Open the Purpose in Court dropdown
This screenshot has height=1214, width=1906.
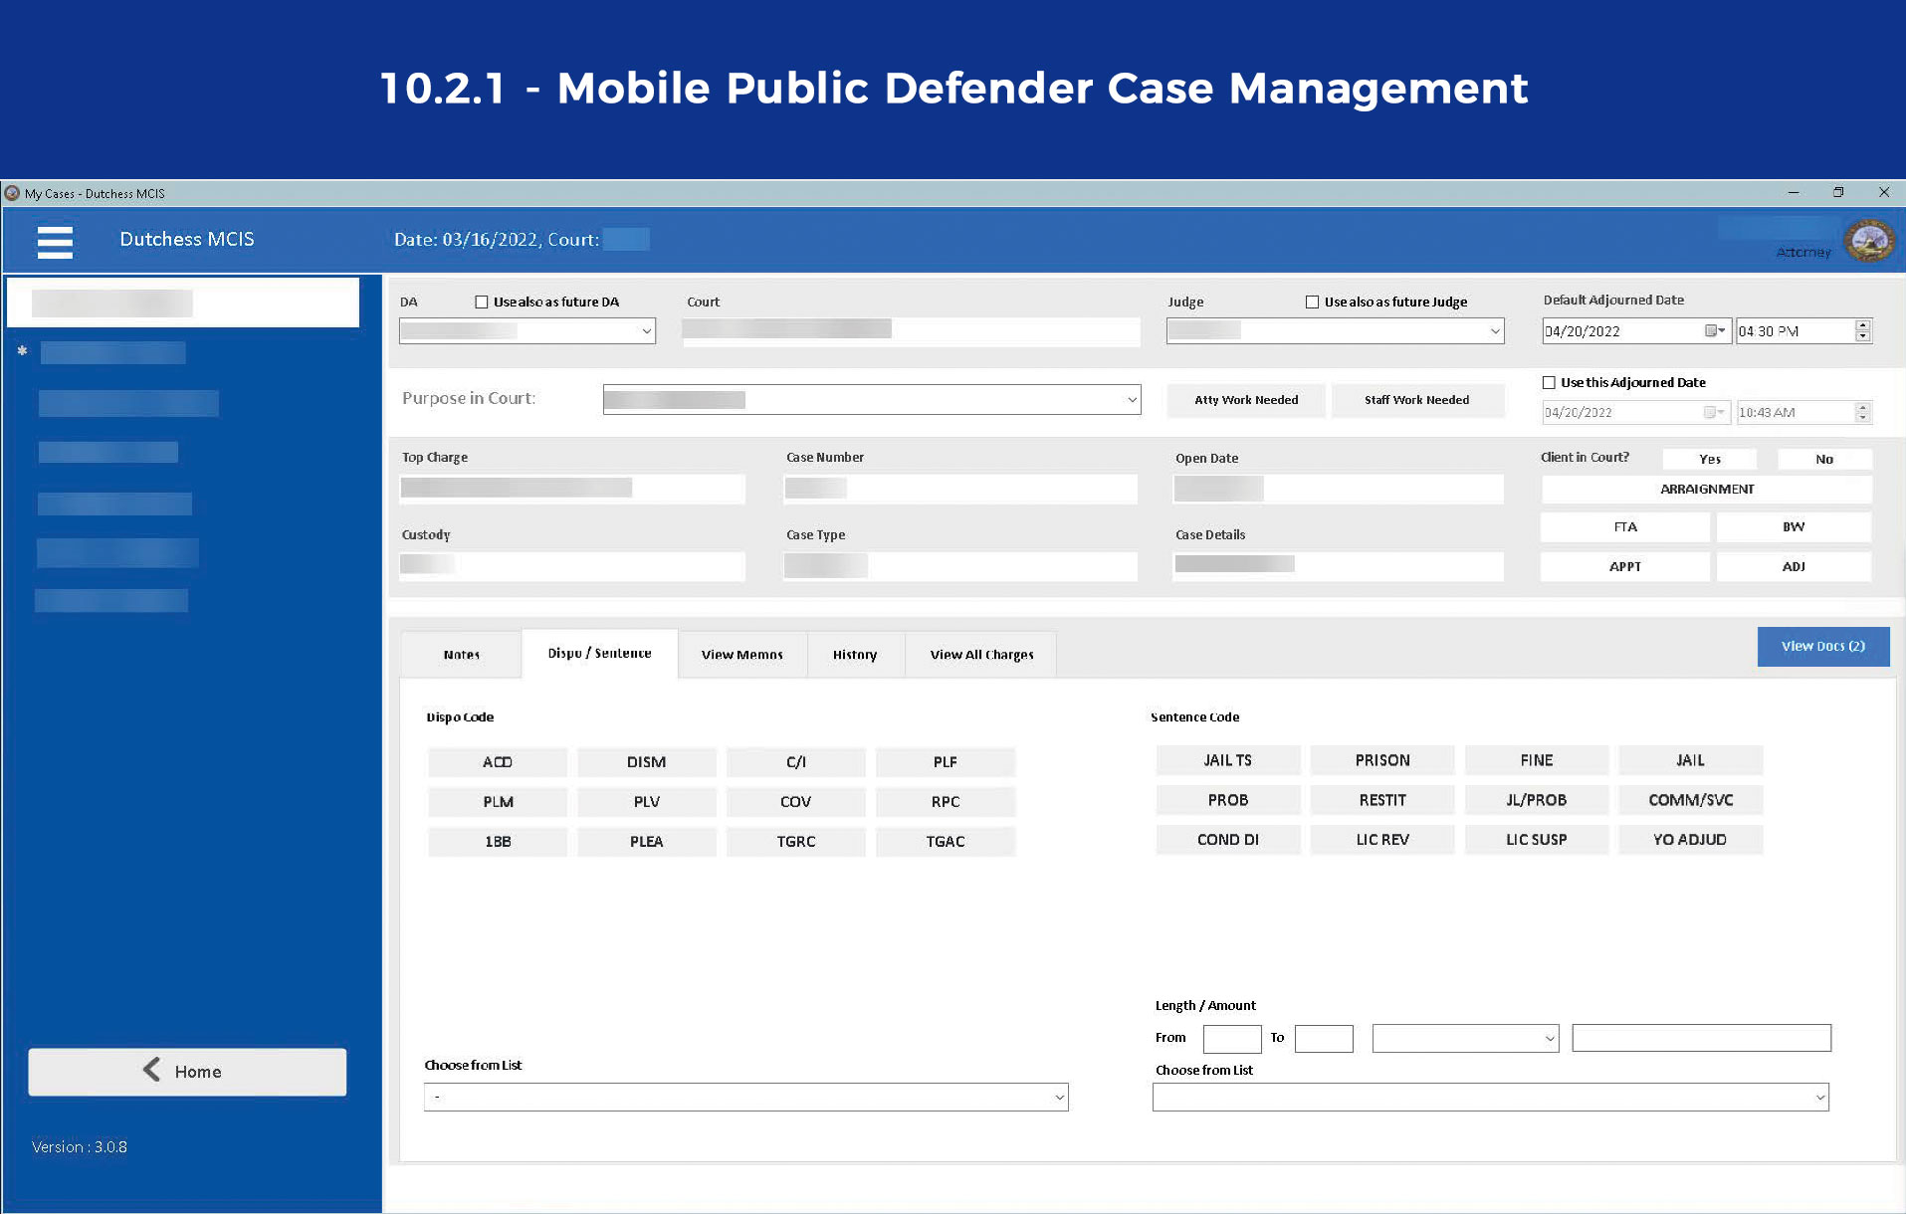point(1131,400)
